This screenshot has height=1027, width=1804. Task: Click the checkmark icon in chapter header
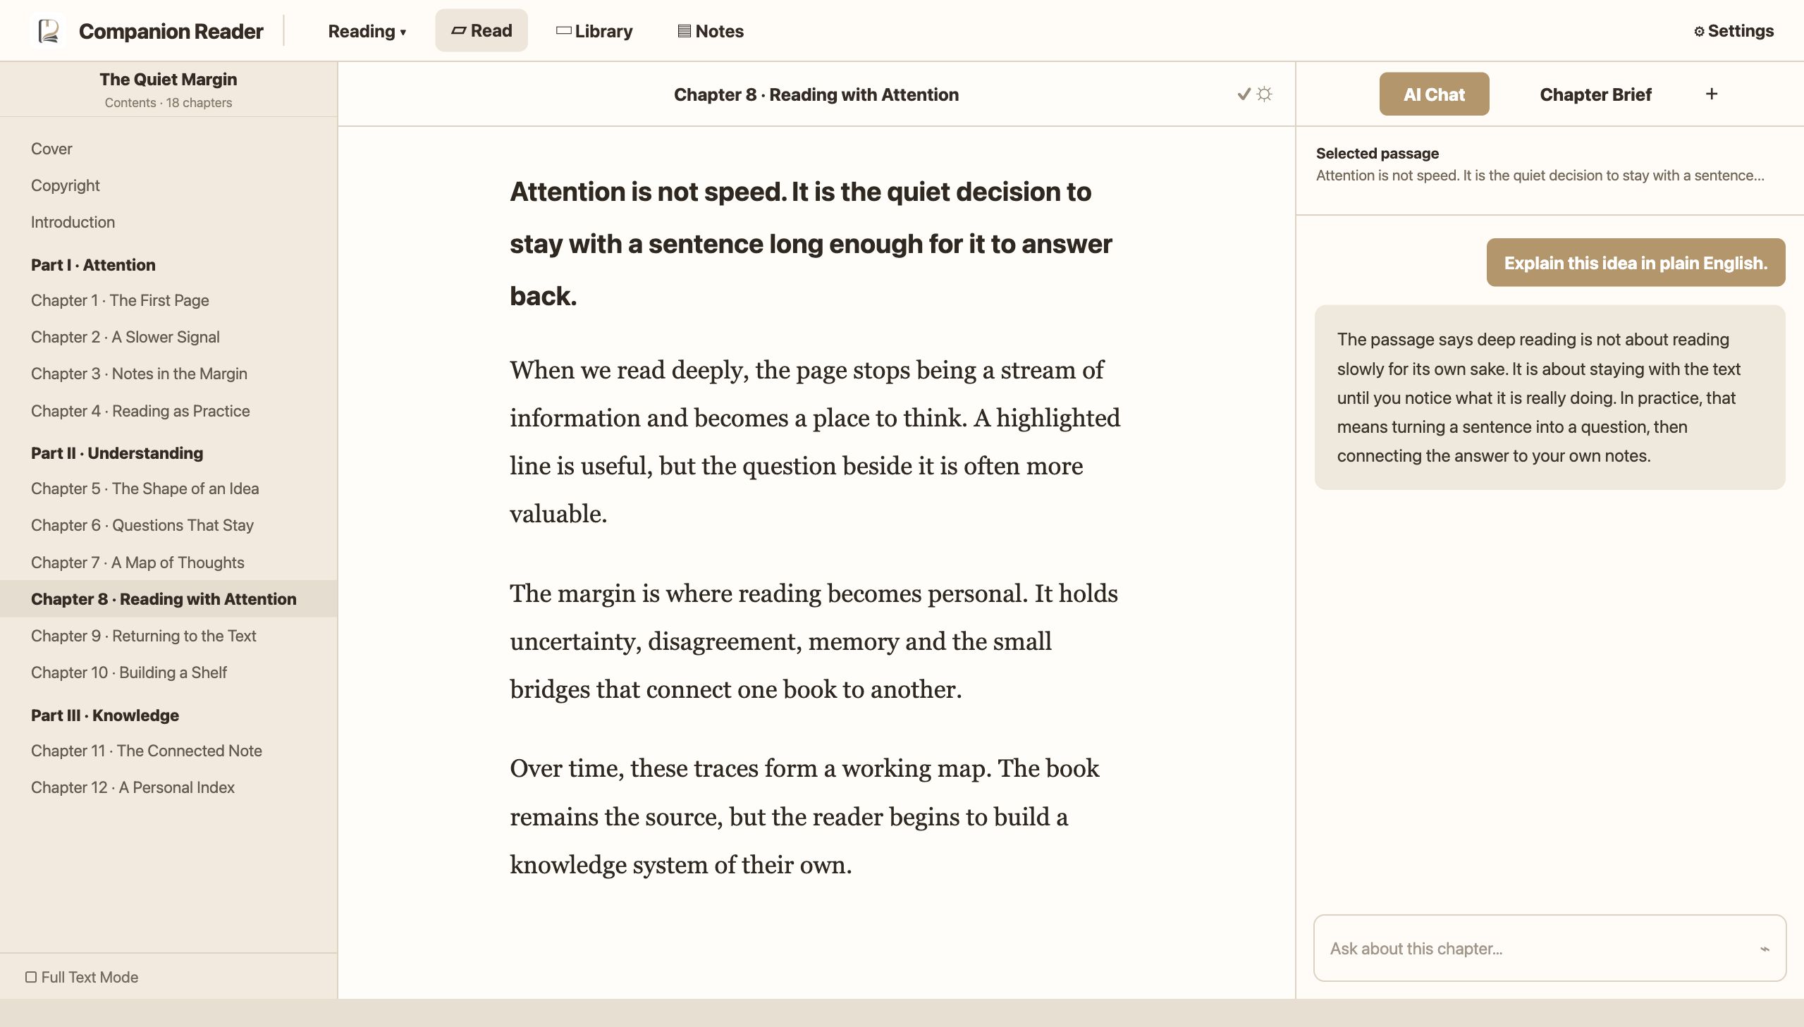(1244, 94)
